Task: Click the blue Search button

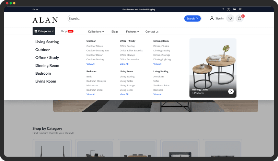Action: 192,18
